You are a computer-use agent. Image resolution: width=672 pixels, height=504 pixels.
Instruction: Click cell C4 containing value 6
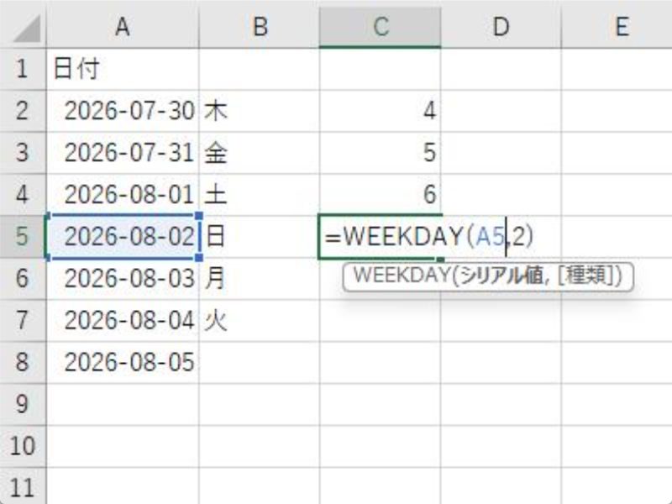click(381, 195)
